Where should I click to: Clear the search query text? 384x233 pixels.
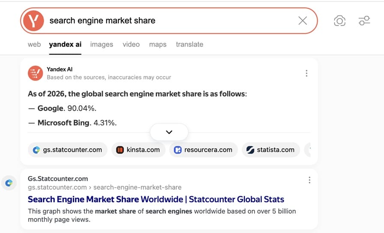(x=303, y=21)
